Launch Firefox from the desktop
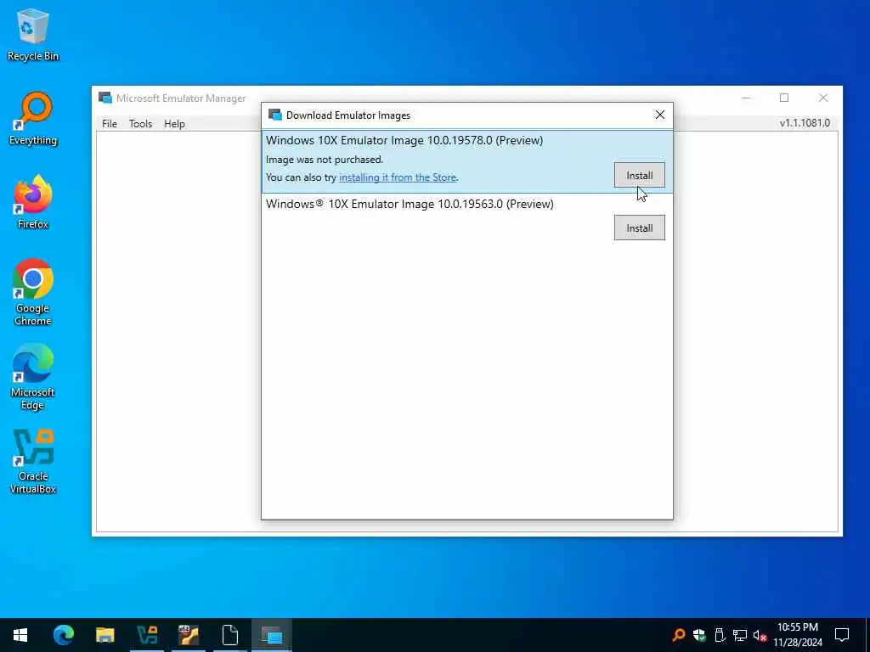This screenshot has height=652, width=870. (x=33, y=202)
